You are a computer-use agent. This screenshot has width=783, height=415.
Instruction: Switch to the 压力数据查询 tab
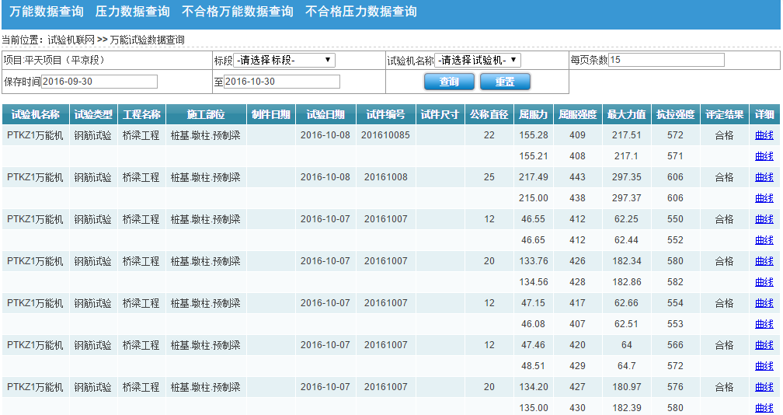pos(133,12)
